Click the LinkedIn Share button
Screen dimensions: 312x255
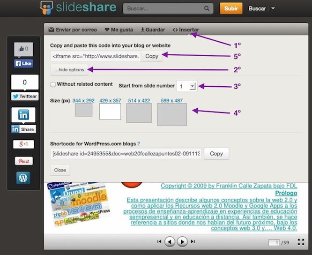pos(23,129)
